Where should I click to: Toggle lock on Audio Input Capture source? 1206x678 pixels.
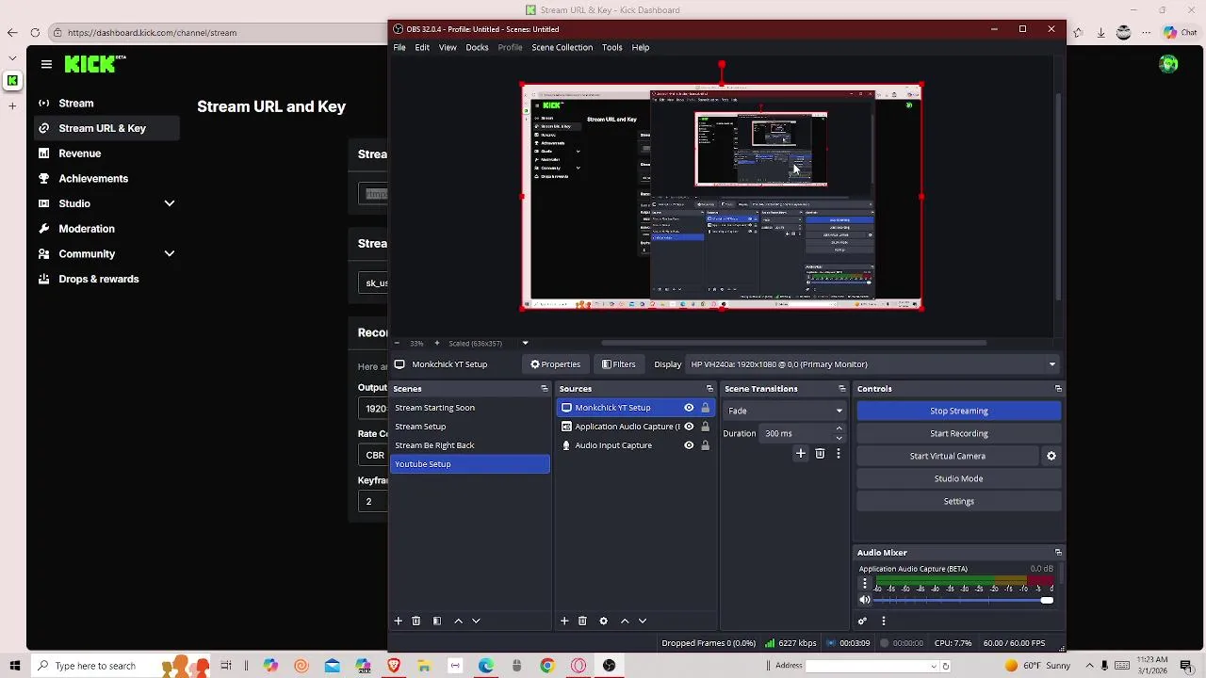pyautogui.click(x=705, y=445)
